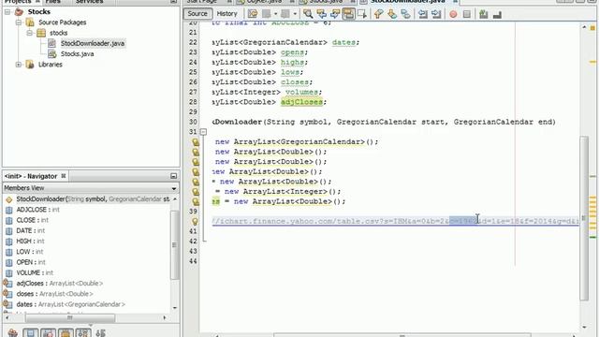Select the StockDownloader constructor in Navigator
The width and height of the screenshot is (599, 337).
coord(93,199)
